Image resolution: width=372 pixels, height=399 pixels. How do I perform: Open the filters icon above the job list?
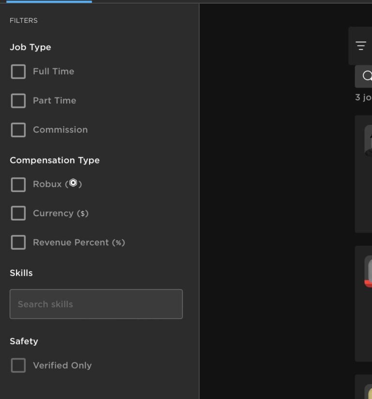point(362,45)
